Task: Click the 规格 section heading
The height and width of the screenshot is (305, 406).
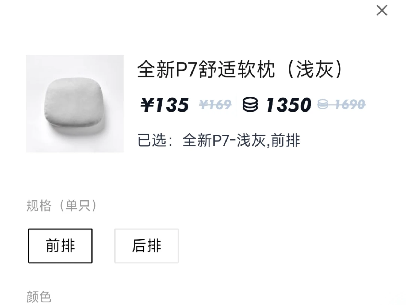Action: click(x=39, y=206)
